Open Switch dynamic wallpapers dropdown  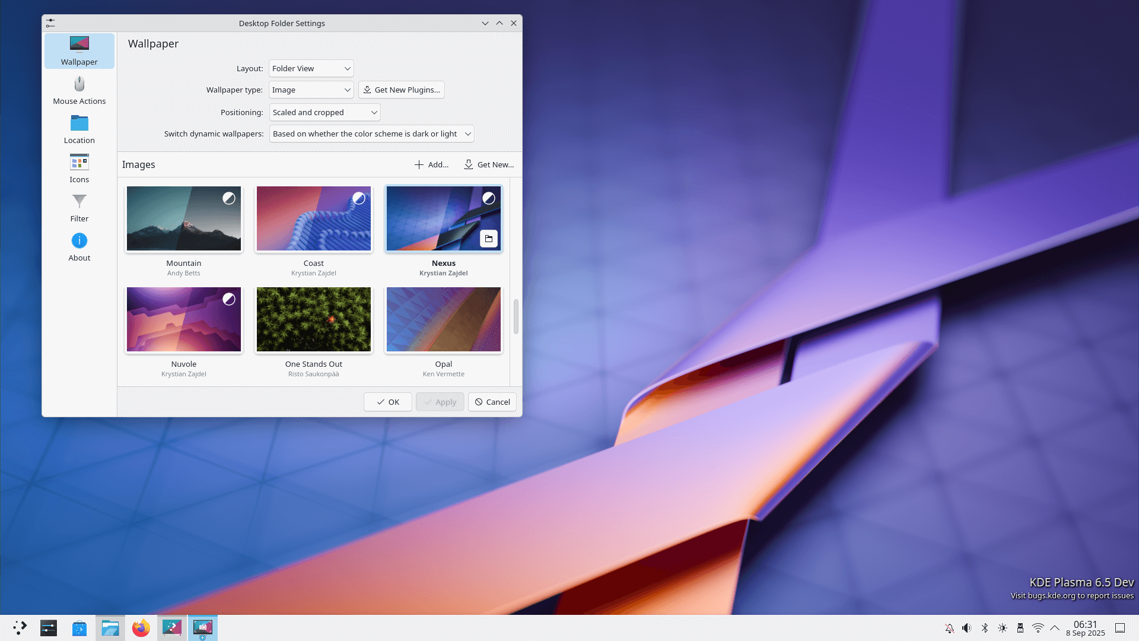371,134
